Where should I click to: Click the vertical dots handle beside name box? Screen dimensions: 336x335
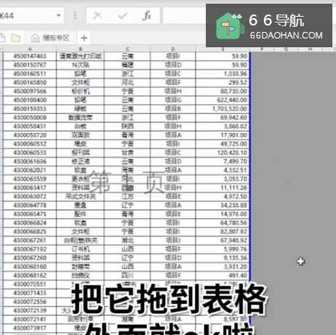click(x=75, y=16)
